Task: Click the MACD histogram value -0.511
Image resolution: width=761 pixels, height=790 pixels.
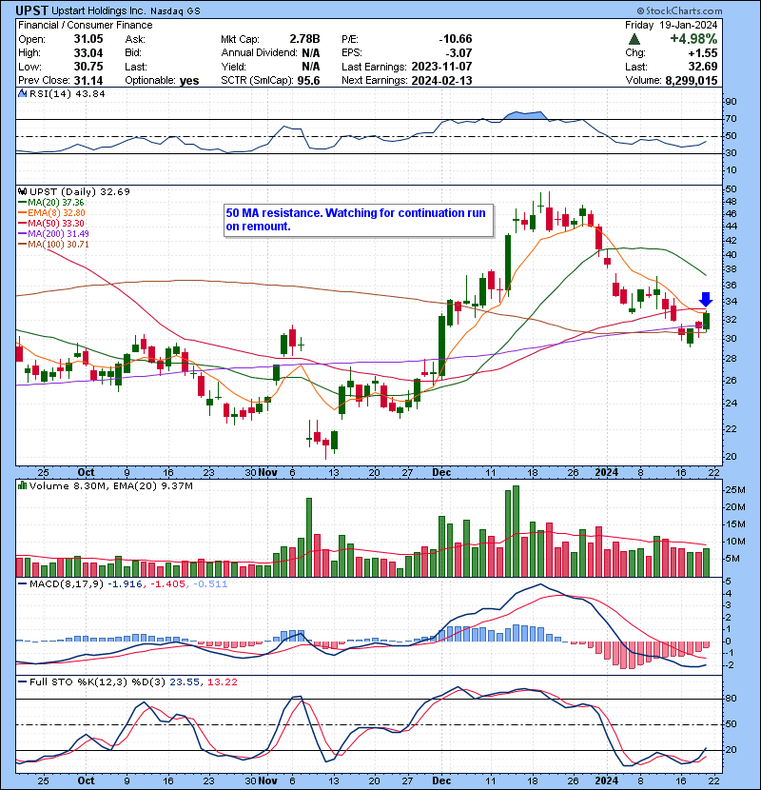Action: click(x=210, y=584)
